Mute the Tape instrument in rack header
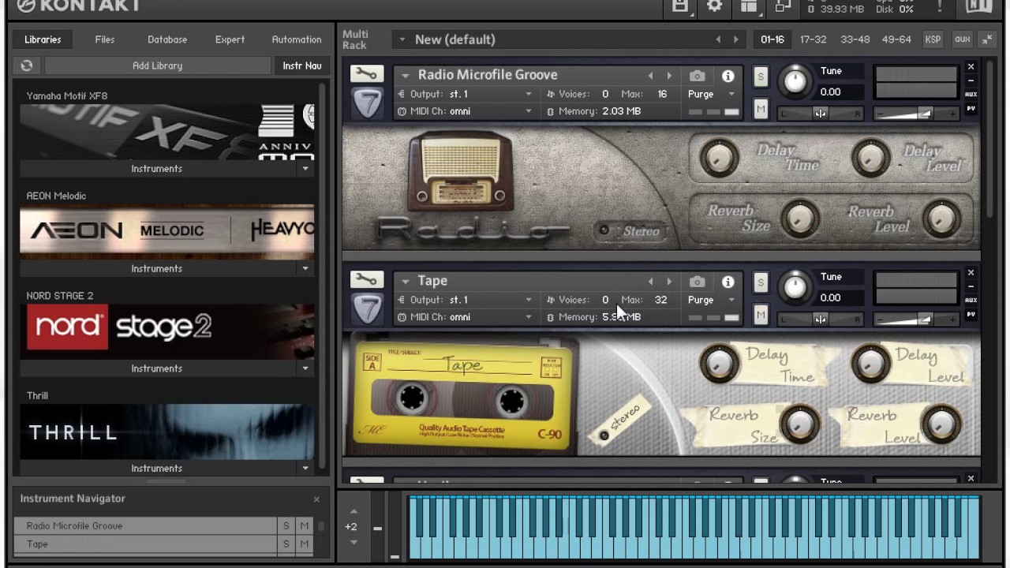 (x=761, y=316)
